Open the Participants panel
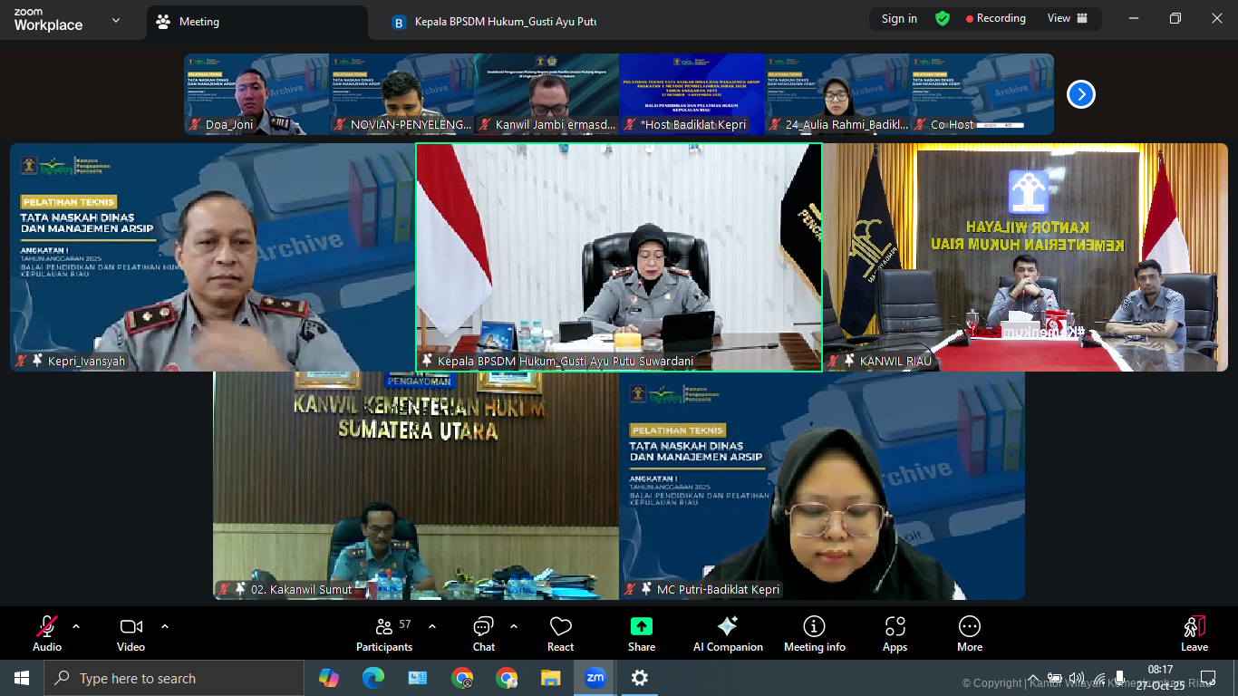Image resolution: width=1238 pixels, height=696 pixels. coord(384,633)
